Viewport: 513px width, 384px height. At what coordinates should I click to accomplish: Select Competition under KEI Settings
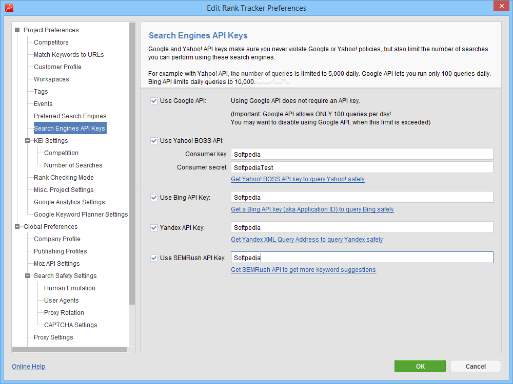tap(61, 153)
